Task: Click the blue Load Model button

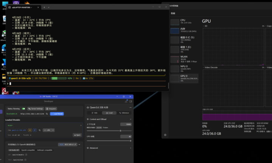Action: pos(57,113)
